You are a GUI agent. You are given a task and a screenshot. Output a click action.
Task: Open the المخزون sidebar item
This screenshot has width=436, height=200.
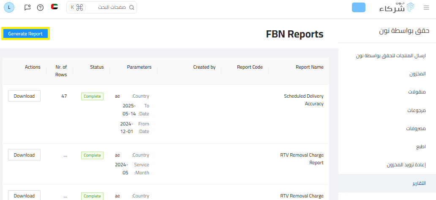tap(417, 74)
